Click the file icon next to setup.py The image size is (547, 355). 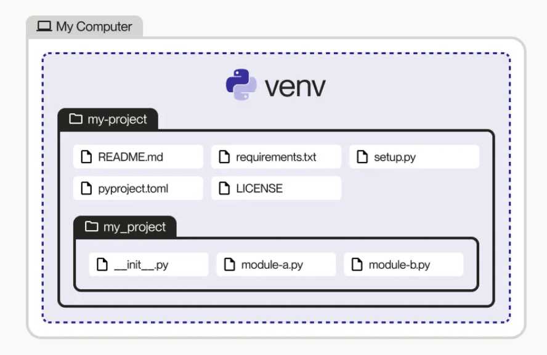[362, 157]
